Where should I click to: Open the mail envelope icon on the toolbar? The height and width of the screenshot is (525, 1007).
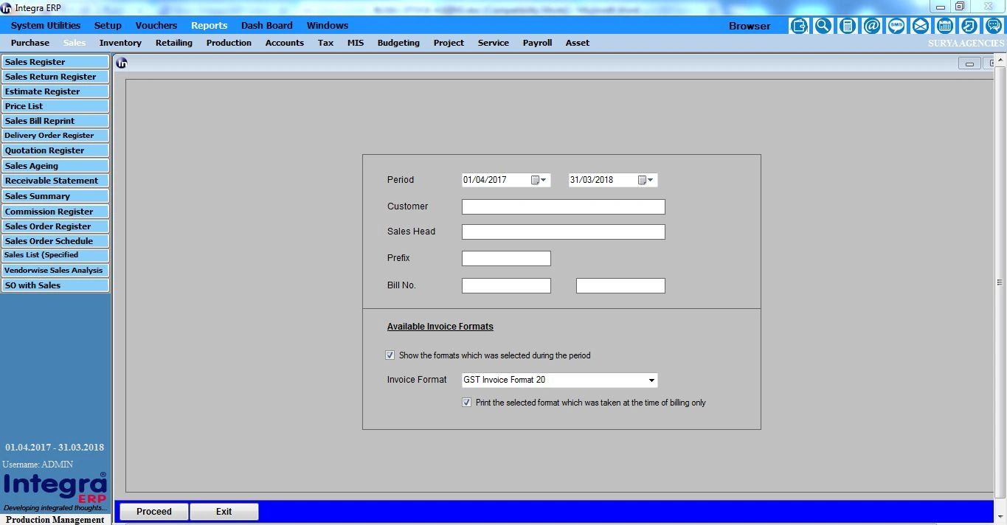coord(920,26)
